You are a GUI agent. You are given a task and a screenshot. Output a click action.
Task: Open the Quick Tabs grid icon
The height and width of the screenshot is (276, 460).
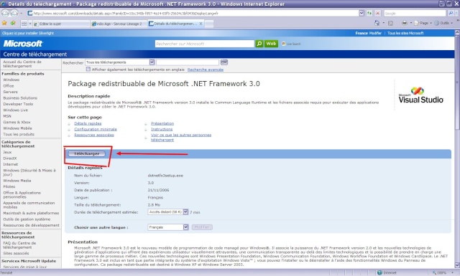24,24
